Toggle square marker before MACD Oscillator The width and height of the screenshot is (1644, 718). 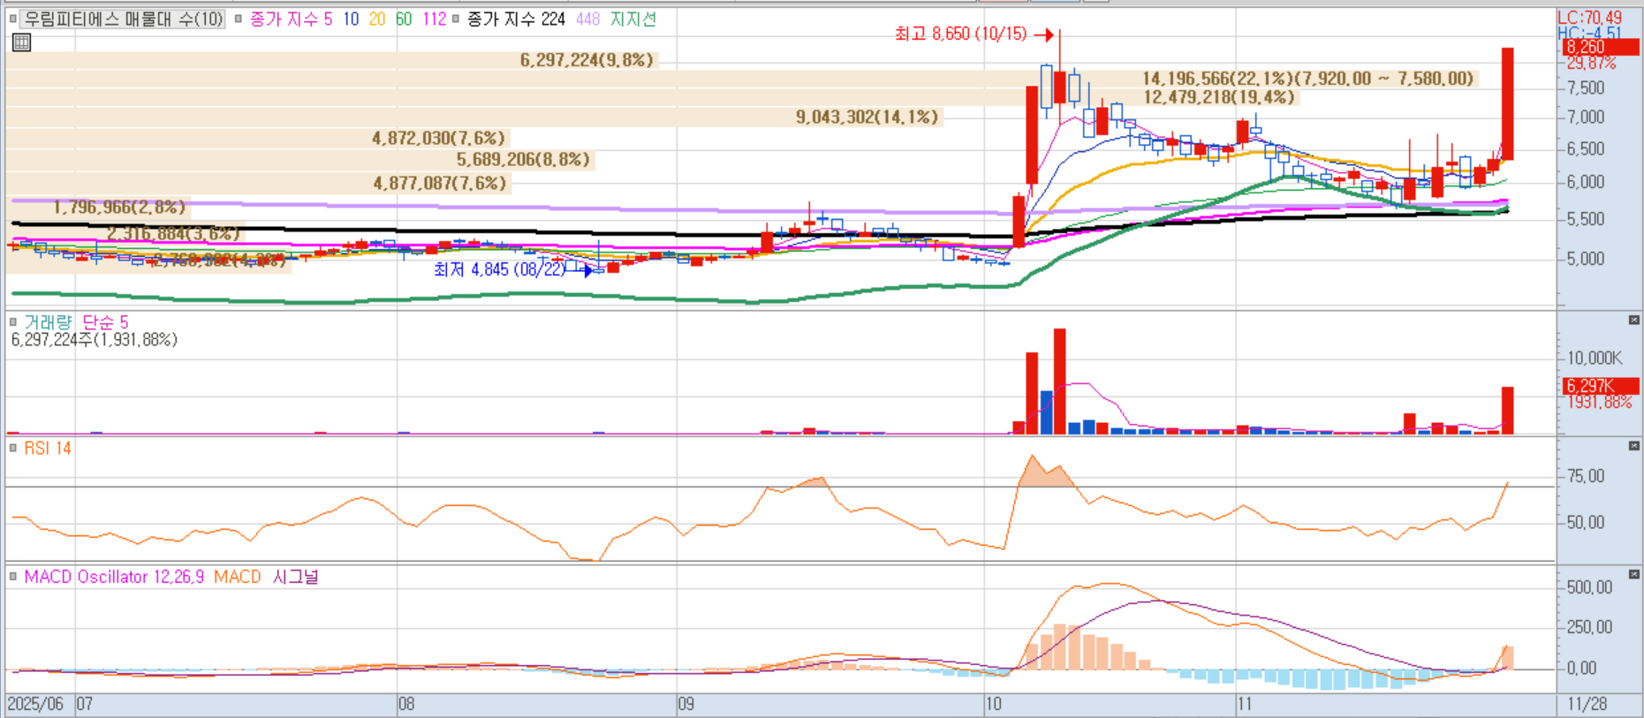12,577
